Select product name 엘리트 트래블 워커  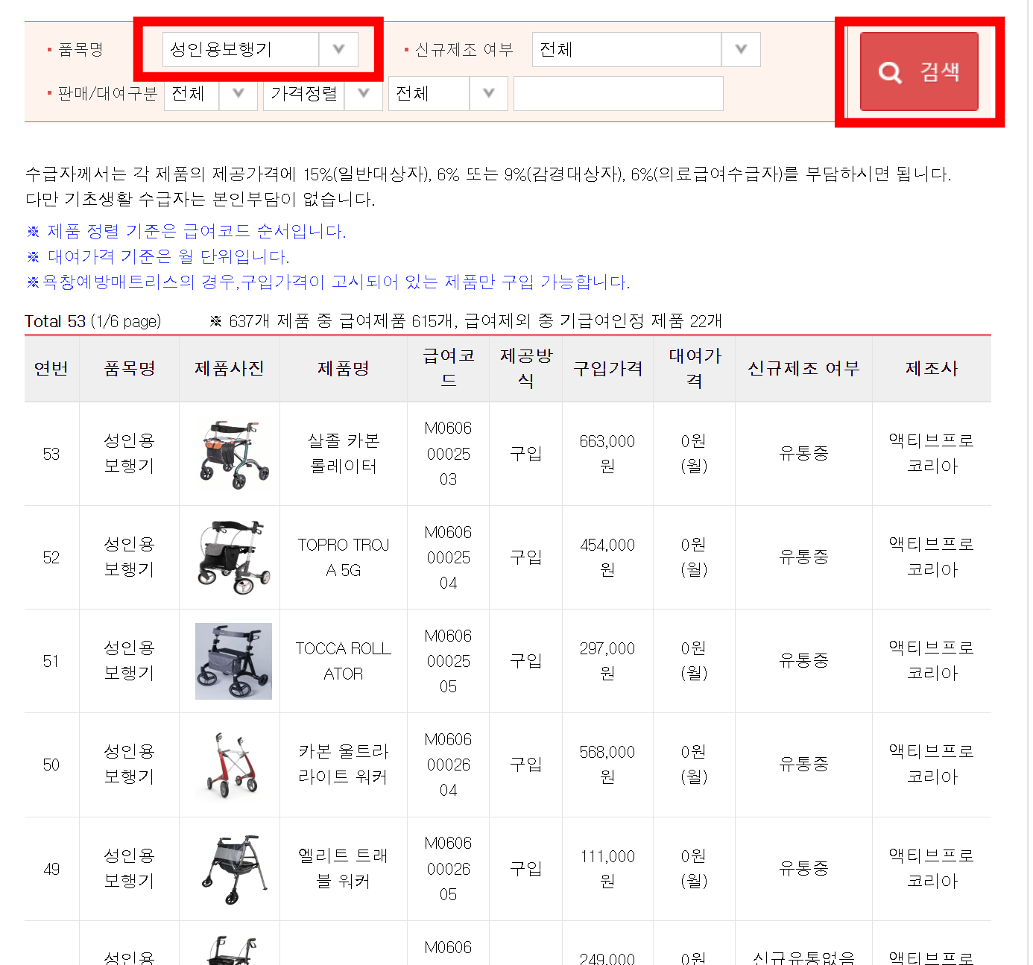pyautogui.click(x=344, y=868)
